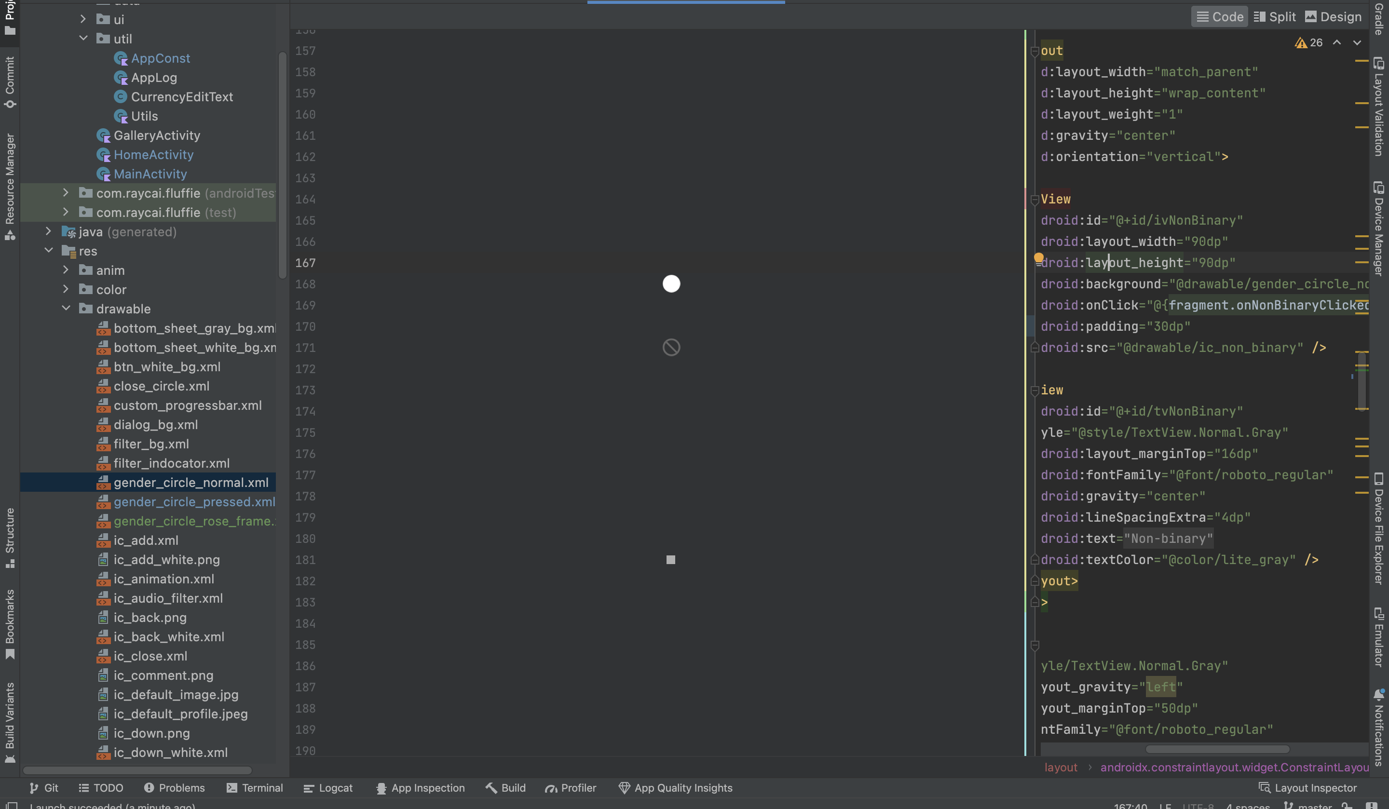
Task: Click the ConstraintLayout breadcrumb
Action: 1234,767
